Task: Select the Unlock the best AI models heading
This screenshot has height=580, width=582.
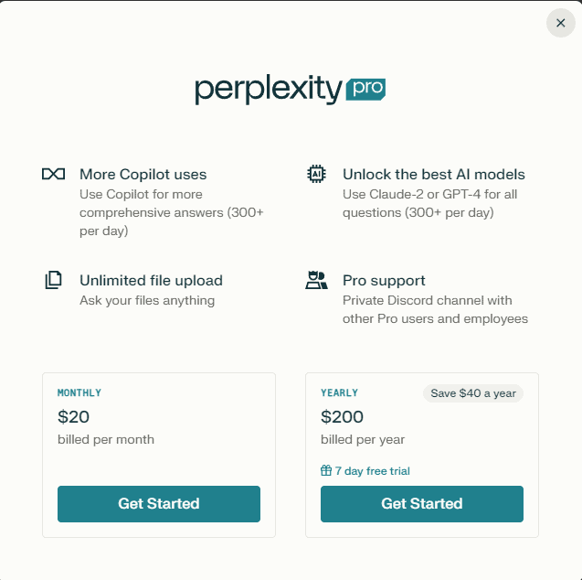Action: click(433, 174)
